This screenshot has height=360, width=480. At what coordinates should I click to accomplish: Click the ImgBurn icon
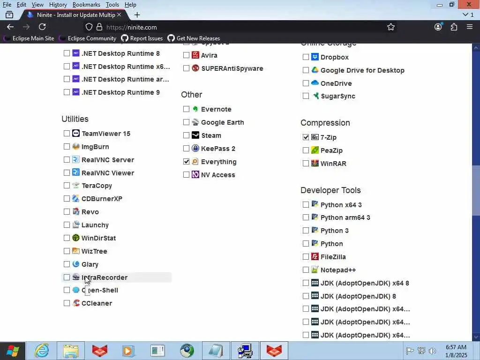(76, 146)
